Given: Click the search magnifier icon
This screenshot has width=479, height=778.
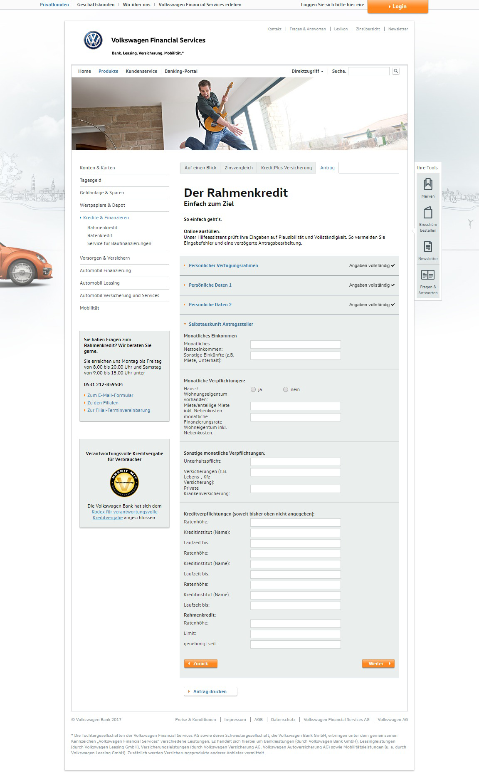Looking at the screenshot, I should (396, 71).
